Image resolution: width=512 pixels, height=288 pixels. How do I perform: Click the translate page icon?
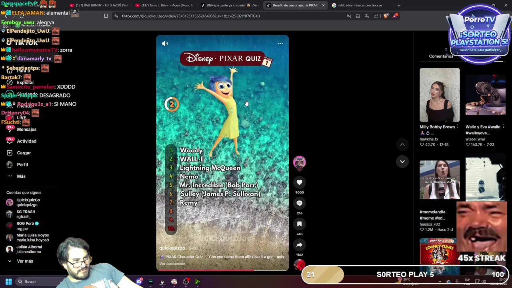pyautogui.click(x=367, y=16)
